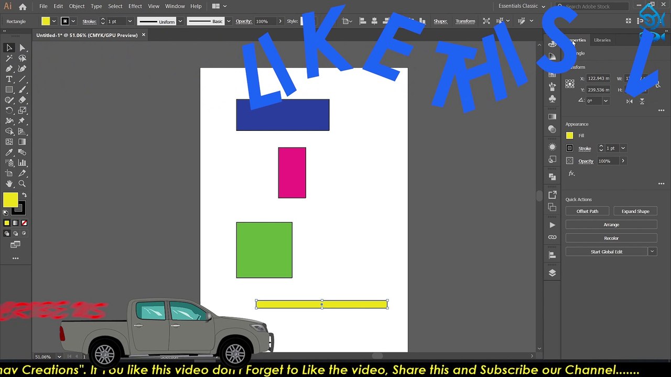Expand the Opacity slider in control bar
Image resolution: width=671 pixels, height=377 pixels.
[x=280, y=21]
